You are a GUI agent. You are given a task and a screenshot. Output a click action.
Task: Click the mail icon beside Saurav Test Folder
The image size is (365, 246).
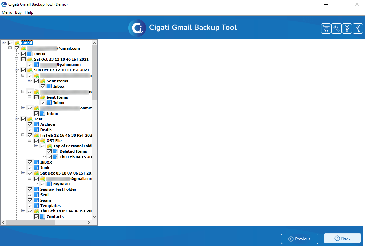pos(36,189)
